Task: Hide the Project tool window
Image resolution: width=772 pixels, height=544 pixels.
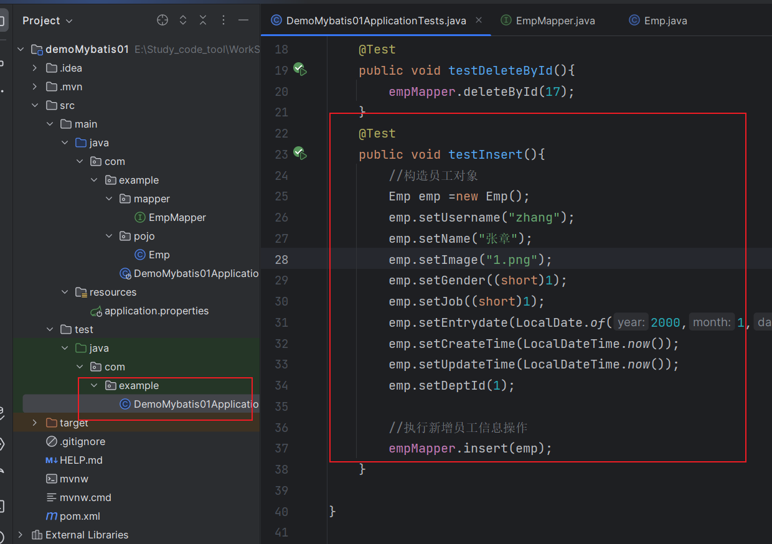Action: pyautogui.click(x=243, y=21)
